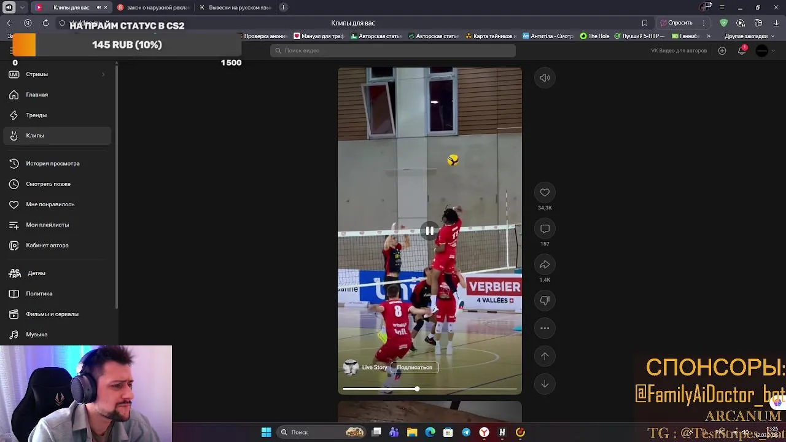Viewport: 786px width, 442px height.
Task: Open the Protect shield icon
Action: click(724, 23)
